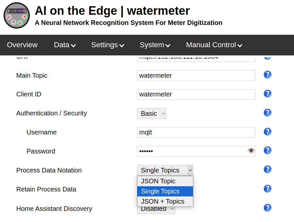The height and width of the screenshot is (222, 294).
Task: Show help for Username field
Action: pos(268,132)
